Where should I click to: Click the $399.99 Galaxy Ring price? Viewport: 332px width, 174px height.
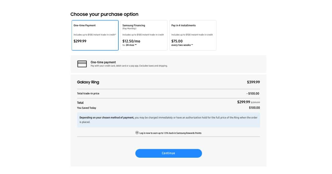click(253, 82)
